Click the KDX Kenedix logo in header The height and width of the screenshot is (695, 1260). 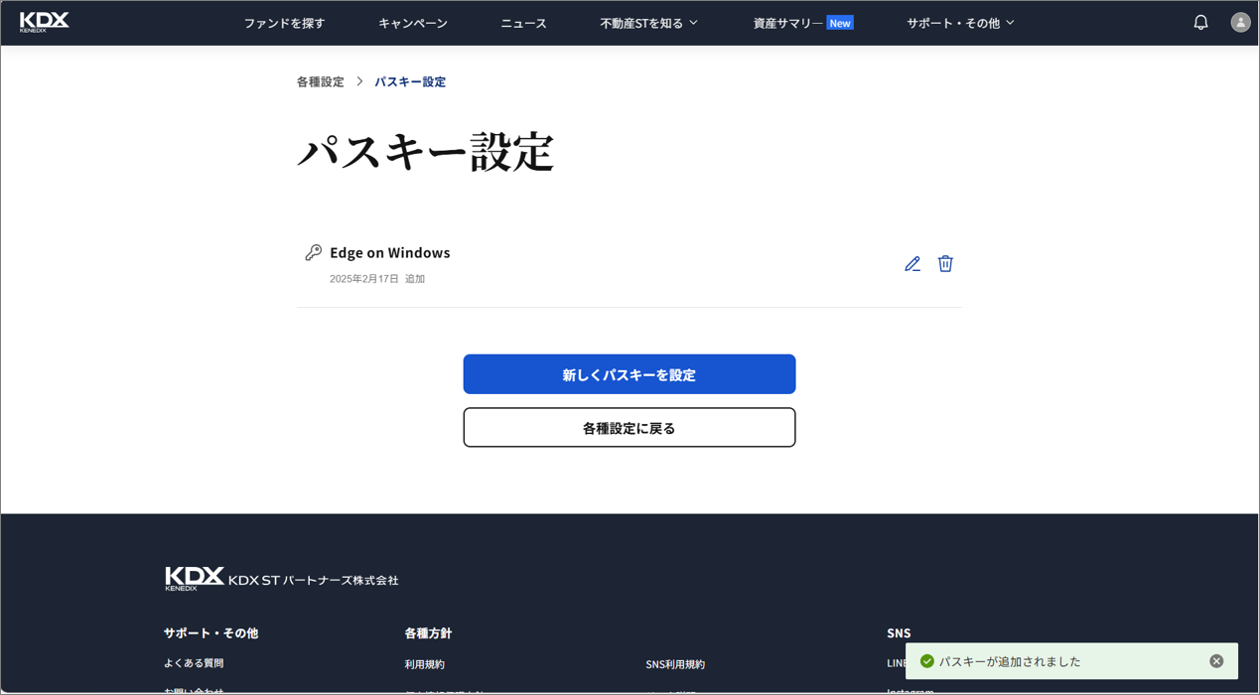click(x=45, y=22)
